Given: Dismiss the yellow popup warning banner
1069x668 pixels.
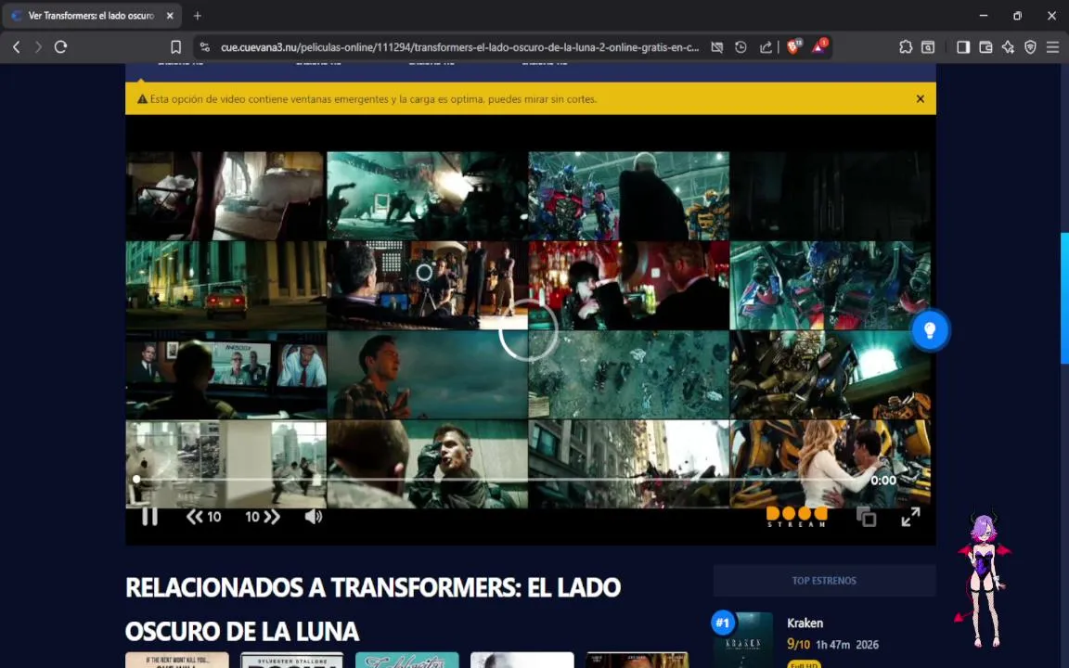Looking at the screenshot, I should tap(920, 99).
